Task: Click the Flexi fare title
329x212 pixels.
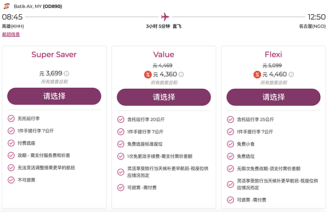Action: click(x=274, y=55)
